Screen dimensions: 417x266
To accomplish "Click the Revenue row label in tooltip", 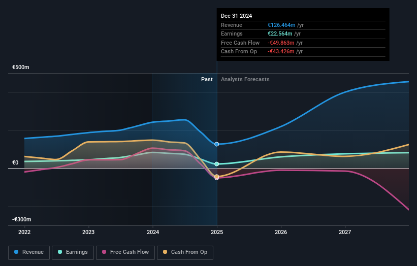I will 232,25.
